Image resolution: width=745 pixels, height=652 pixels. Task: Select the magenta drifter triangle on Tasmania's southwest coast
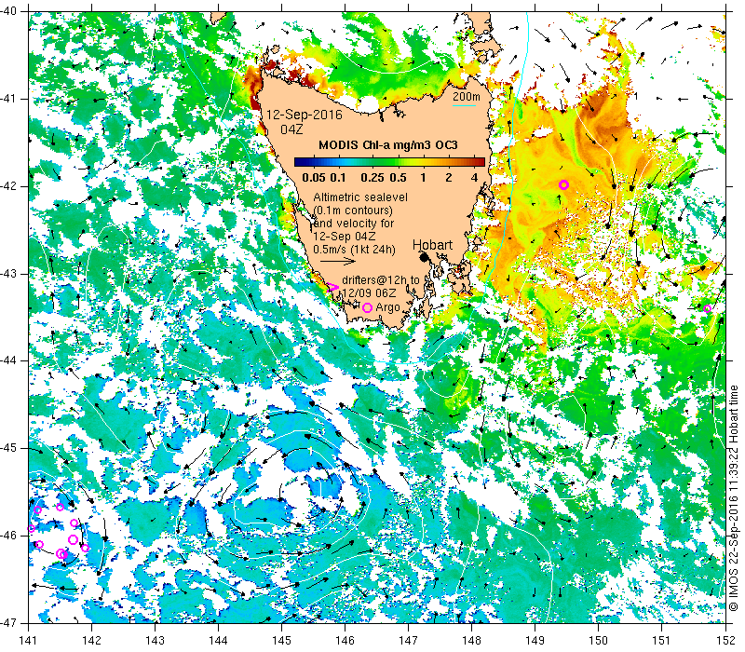click(x=332, y=288)
